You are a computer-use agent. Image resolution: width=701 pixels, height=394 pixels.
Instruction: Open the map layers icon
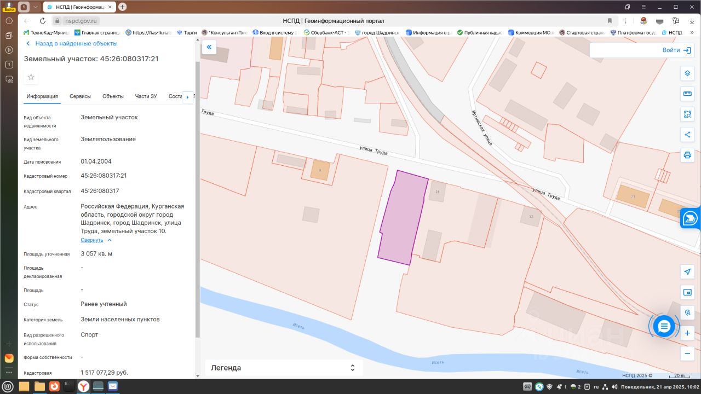coord(687,73)
